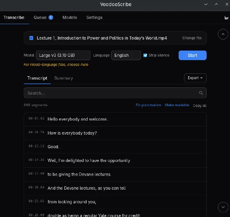Open the Model dropdown Large v3
The width and height of the screenshot is (230, 217).
pyautogui.click(x=63, y=55)
